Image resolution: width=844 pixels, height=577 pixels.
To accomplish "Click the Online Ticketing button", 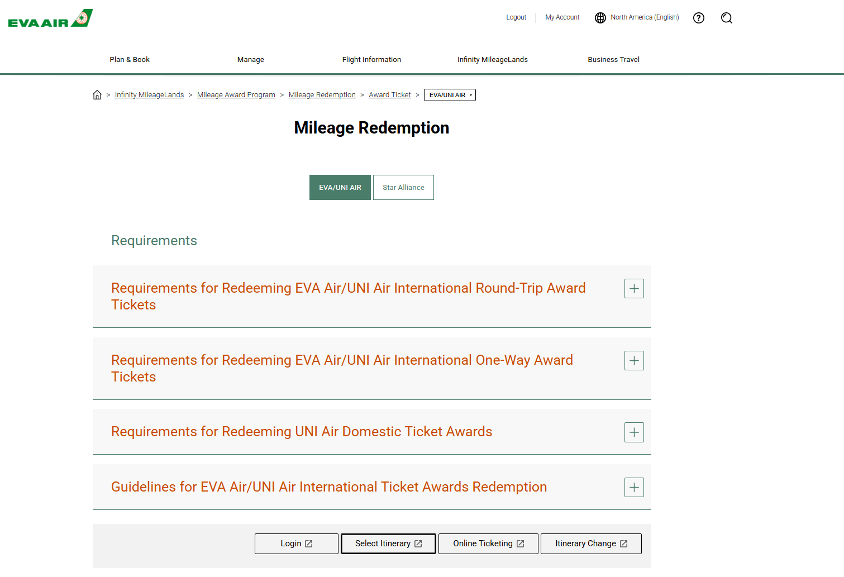I will pos(489,544).
